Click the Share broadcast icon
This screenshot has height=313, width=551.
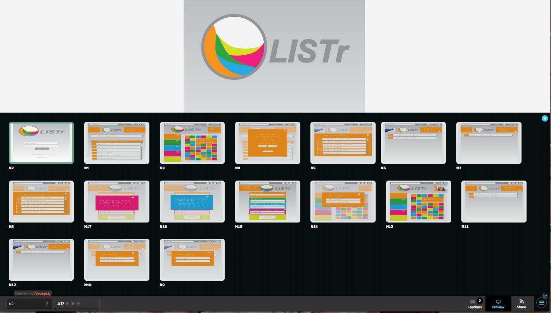coord(521,302)
